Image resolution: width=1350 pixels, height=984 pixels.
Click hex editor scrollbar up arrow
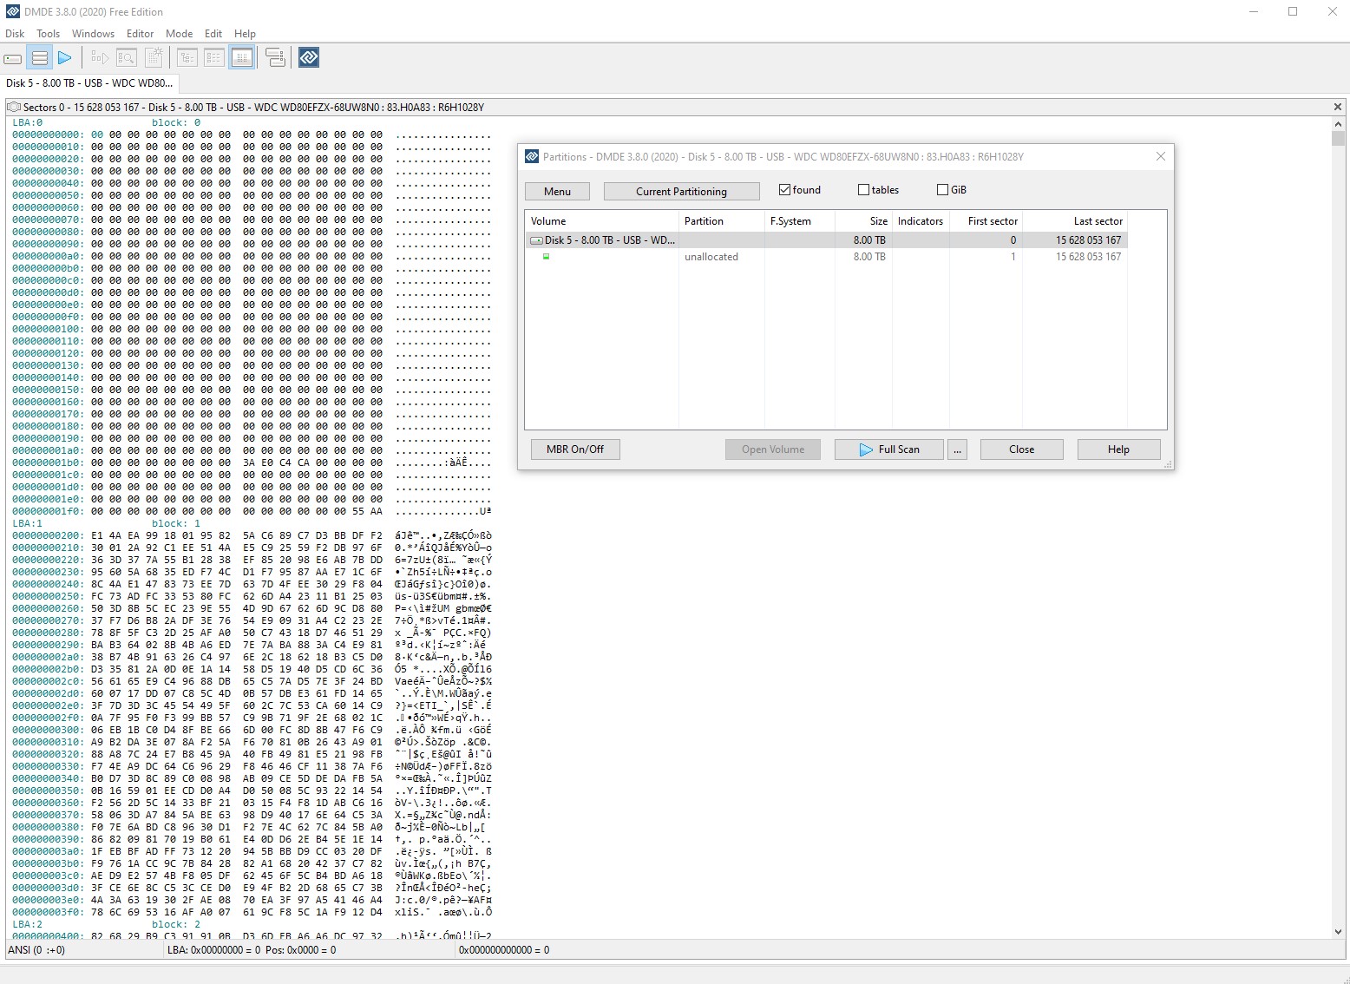[1338, 124]
